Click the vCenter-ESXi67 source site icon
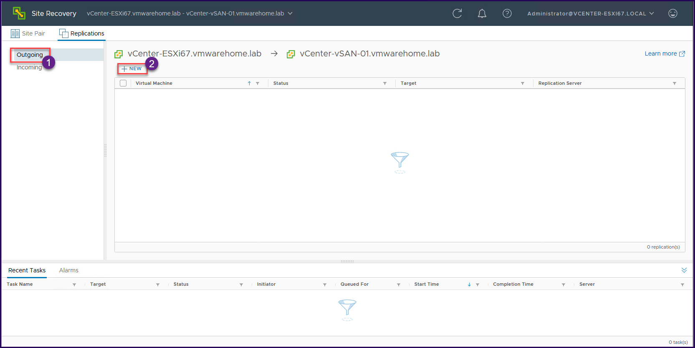This screenshot has height=348, width=695. coord(119,54)
